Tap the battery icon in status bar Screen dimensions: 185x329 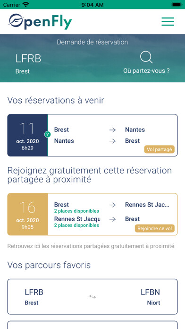pos(177,5)
